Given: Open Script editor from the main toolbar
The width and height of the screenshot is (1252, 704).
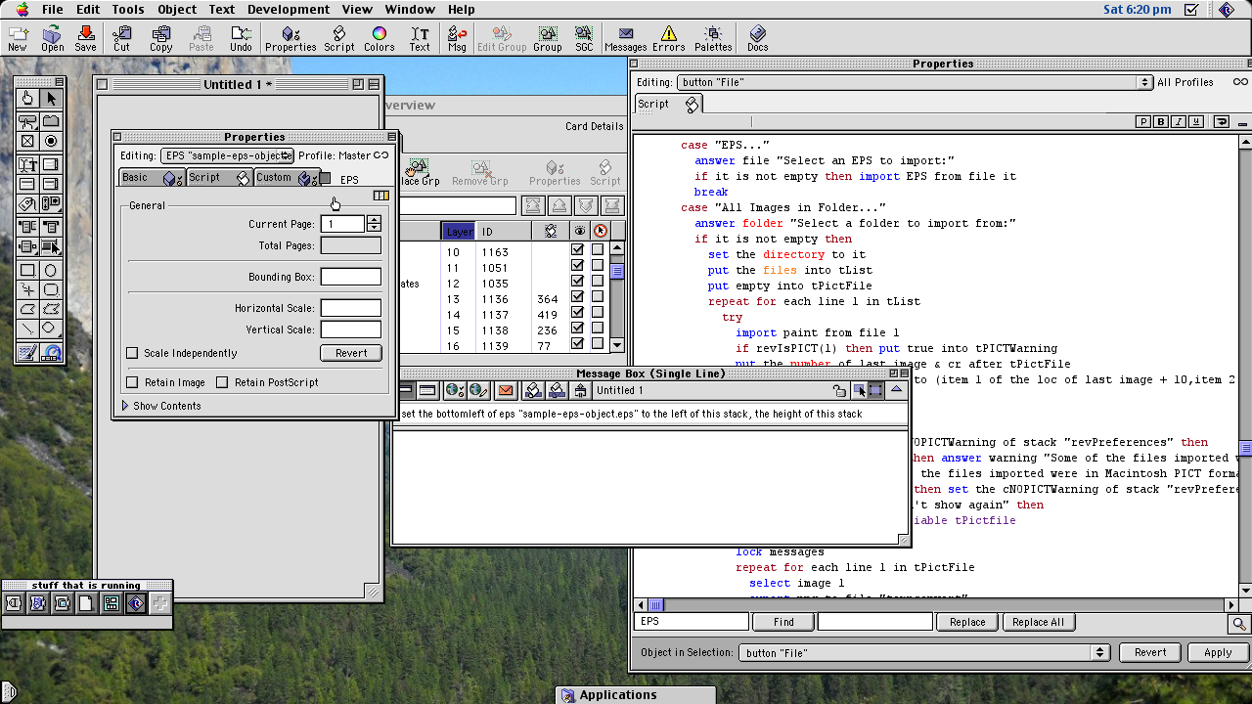Looking at the screenshot, I should click(339, 39).
